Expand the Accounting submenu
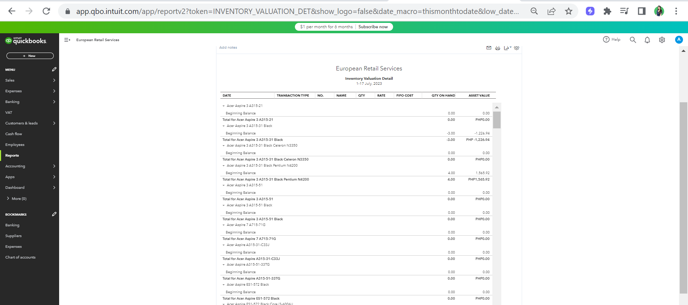 54,166
